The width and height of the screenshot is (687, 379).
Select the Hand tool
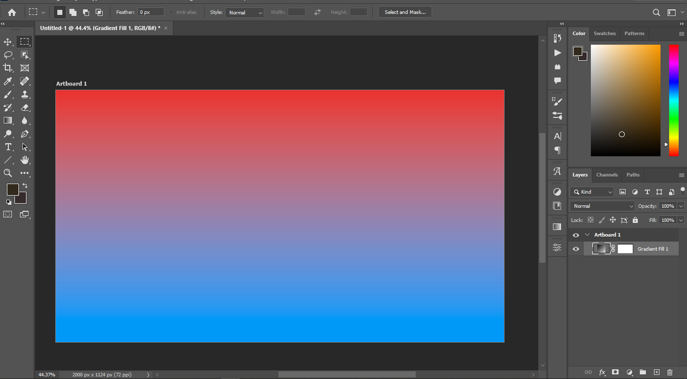[x=25, y=160]
